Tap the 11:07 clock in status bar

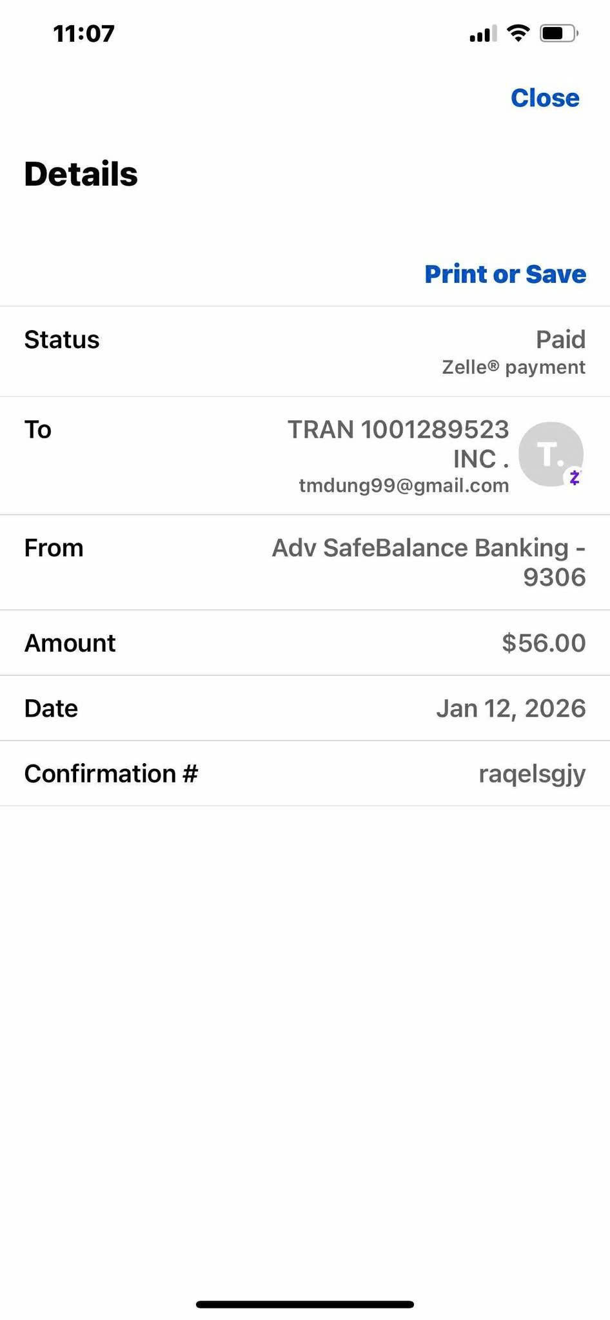[84, 34]
